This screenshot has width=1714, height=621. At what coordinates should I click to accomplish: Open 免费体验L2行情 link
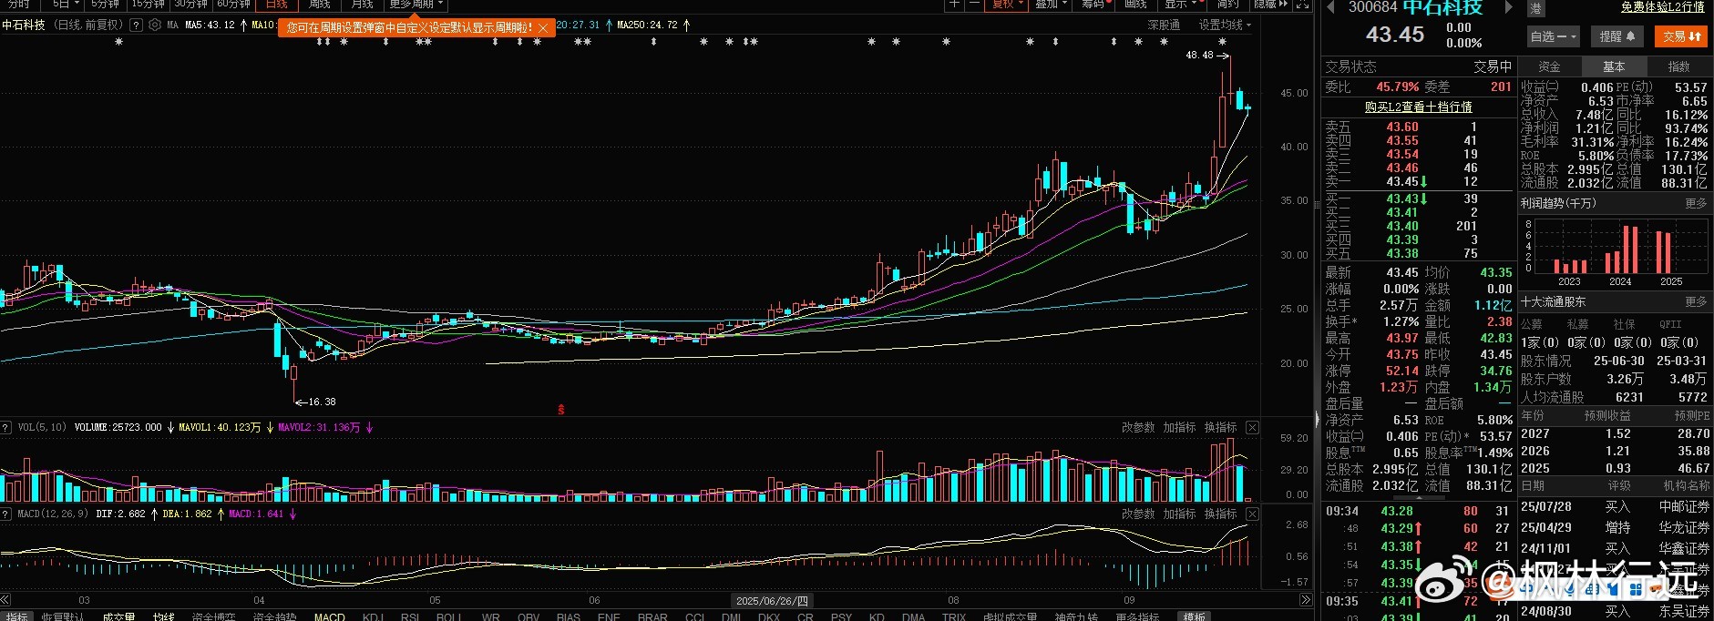[1663, 7]
